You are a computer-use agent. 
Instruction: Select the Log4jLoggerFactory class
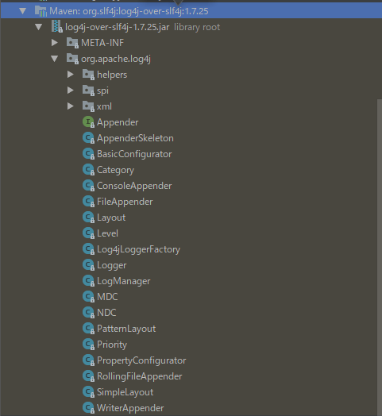coord(138,249)
